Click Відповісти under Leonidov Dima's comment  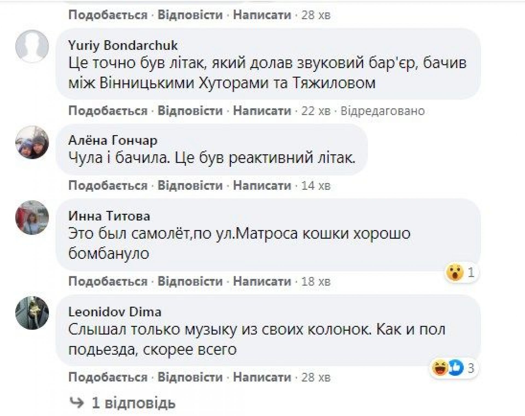(190, 377)
